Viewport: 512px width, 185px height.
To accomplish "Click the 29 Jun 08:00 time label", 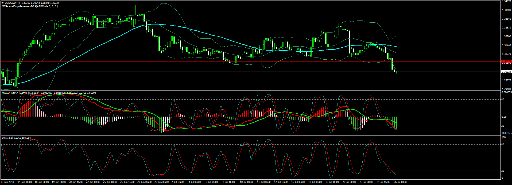I will click(x=161, y=182).
